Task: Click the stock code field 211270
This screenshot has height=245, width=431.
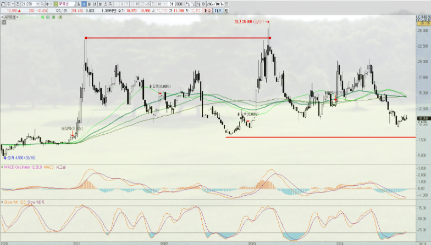Action: [29, 4]
